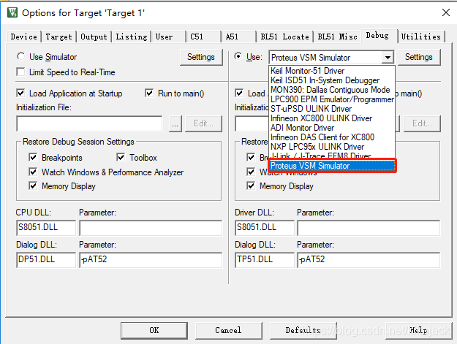Pick MON390: Dallas Contiguous Mode
The image size is (457, 344).
(332, 90)
